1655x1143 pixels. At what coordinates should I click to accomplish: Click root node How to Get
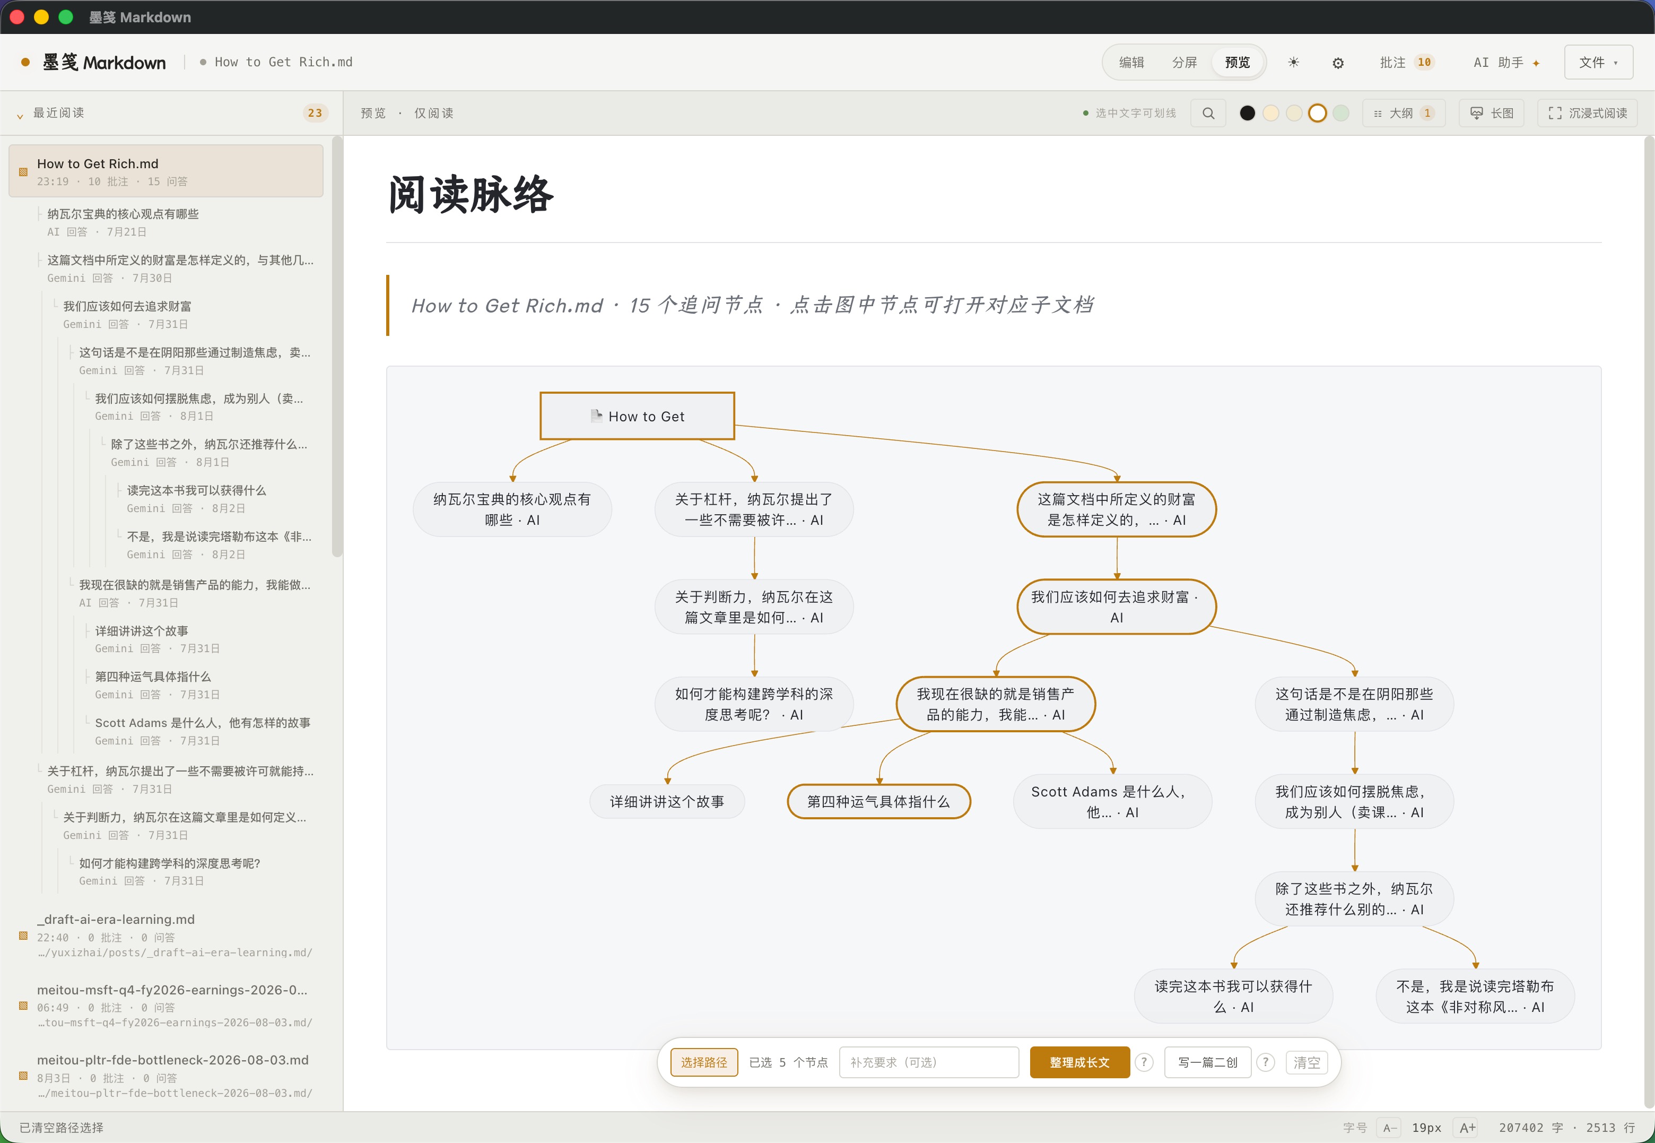click(637, 416)
